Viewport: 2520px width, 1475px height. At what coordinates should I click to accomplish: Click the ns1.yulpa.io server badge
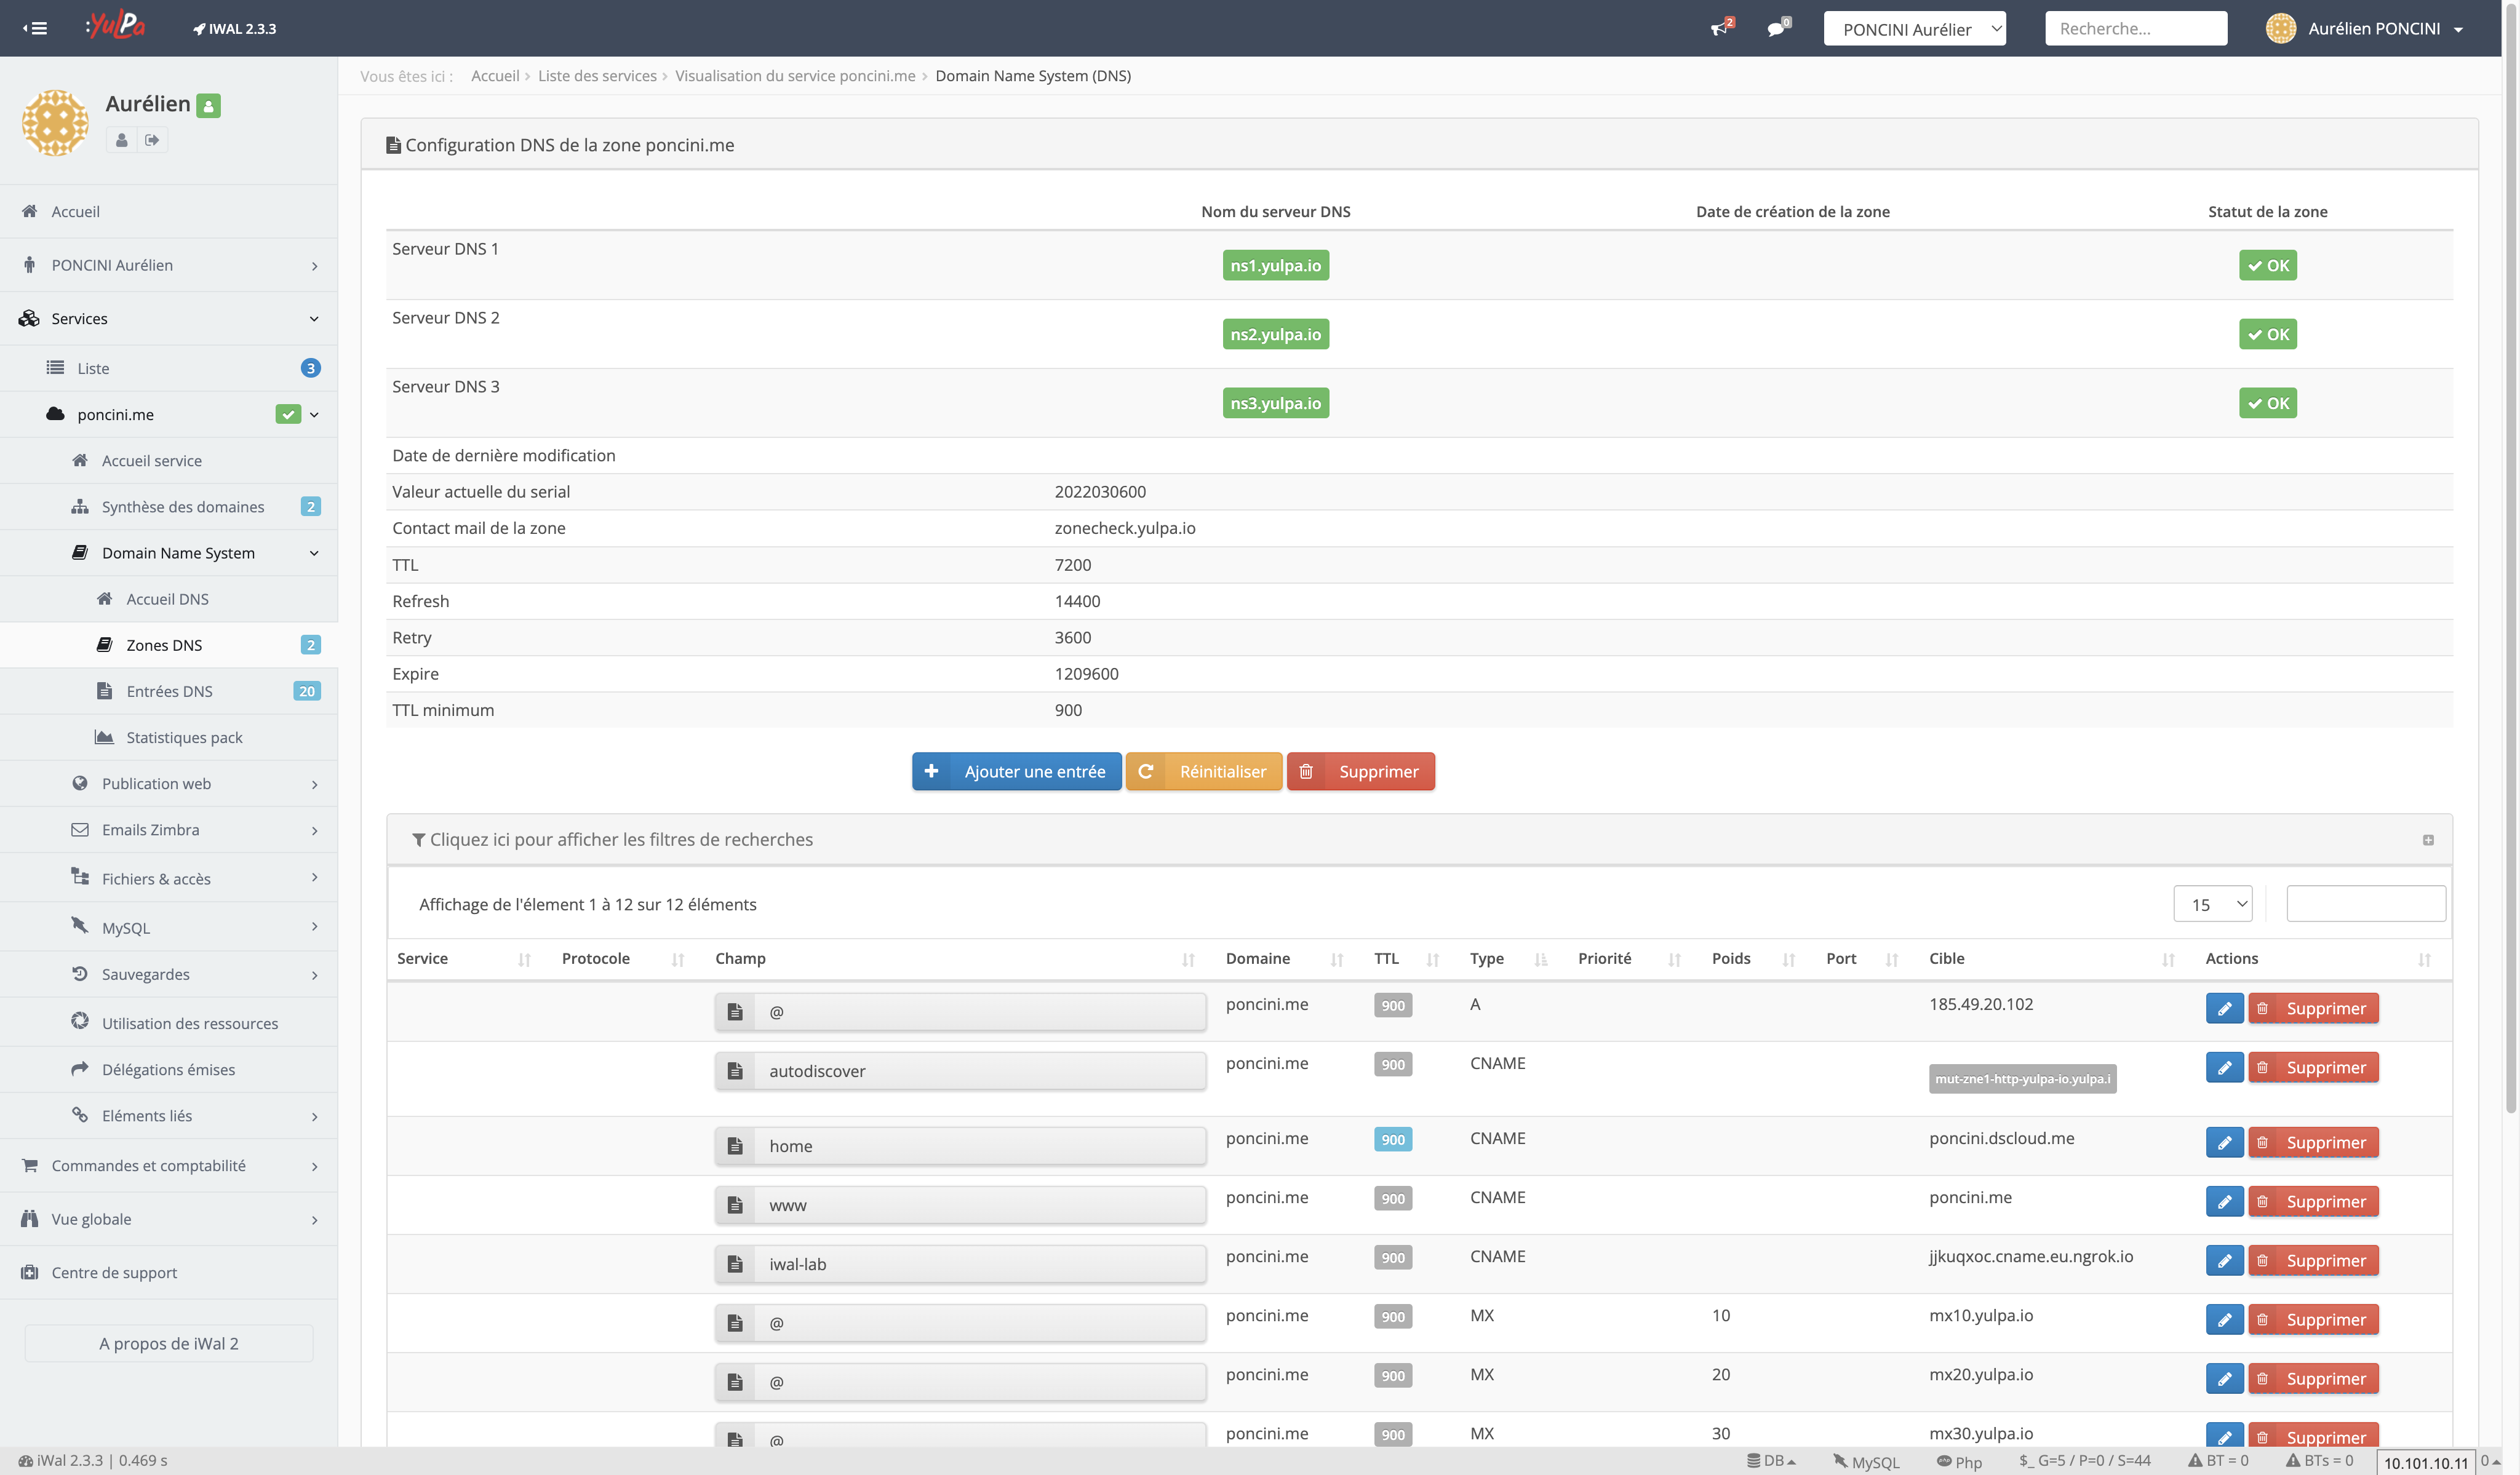pyautogui.click(x=1275, y=265)
